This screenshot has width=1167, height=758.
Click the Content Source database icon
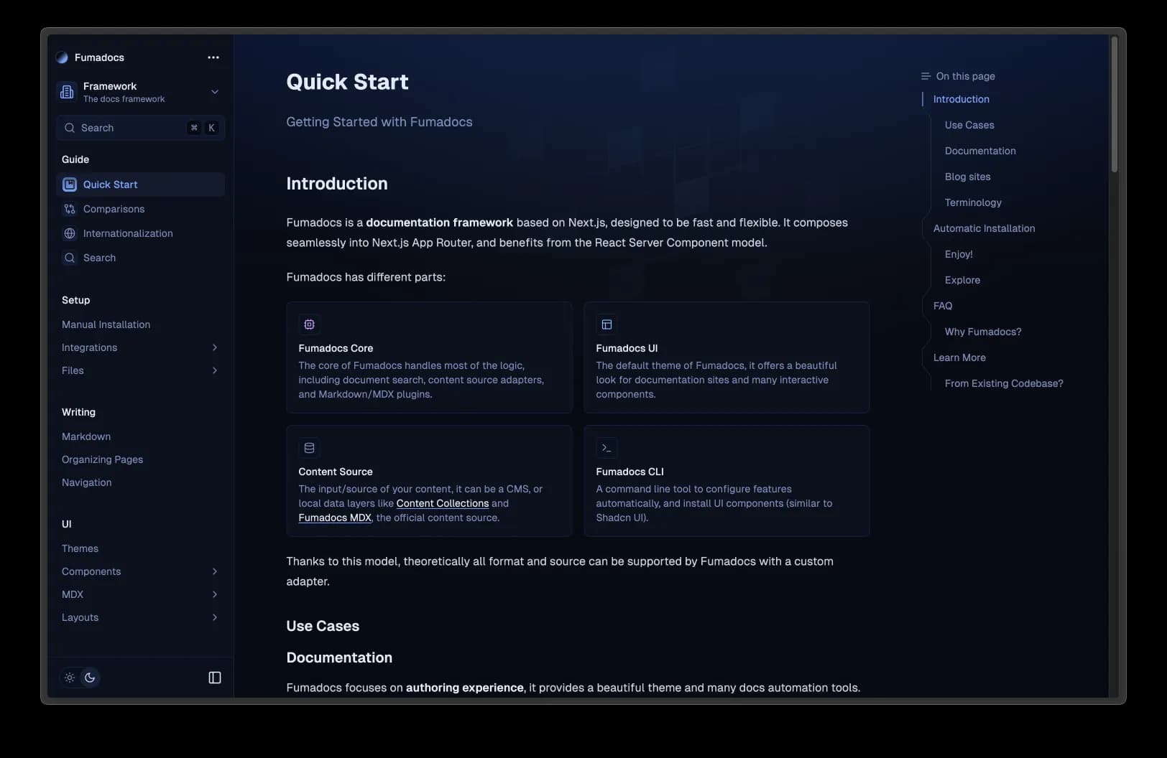click(x=309, y=448)
